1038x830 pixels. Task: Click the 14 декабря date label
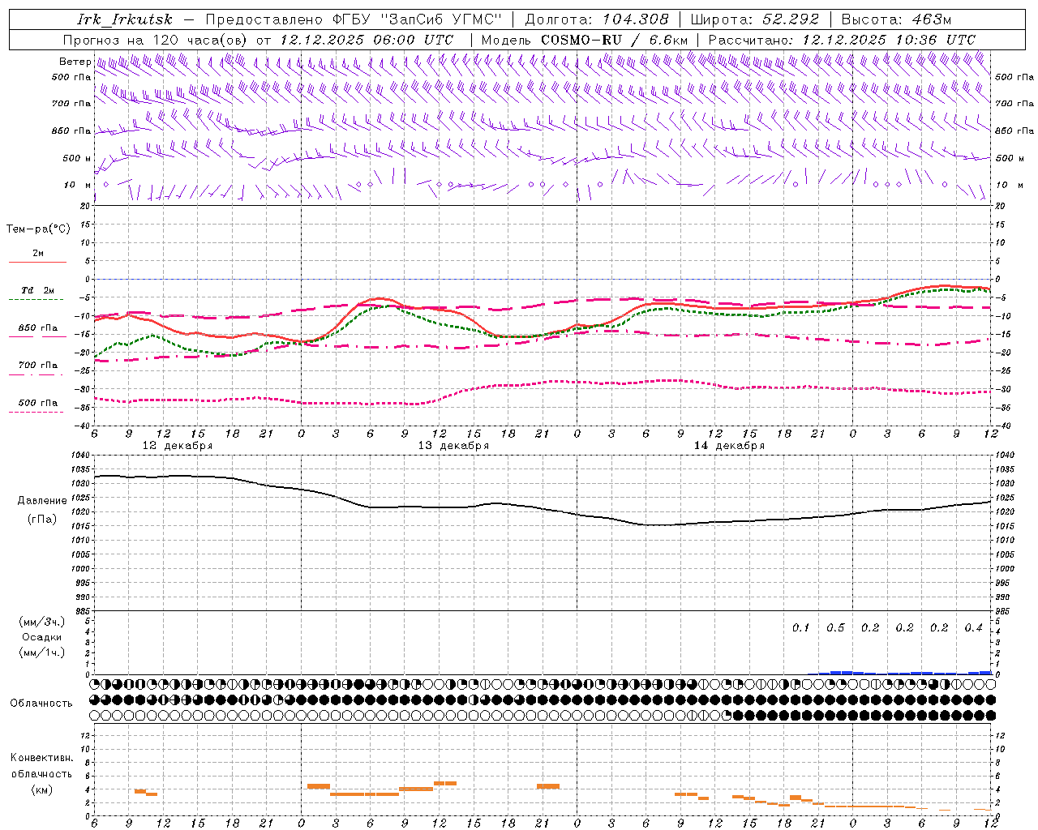pos(729,446)
